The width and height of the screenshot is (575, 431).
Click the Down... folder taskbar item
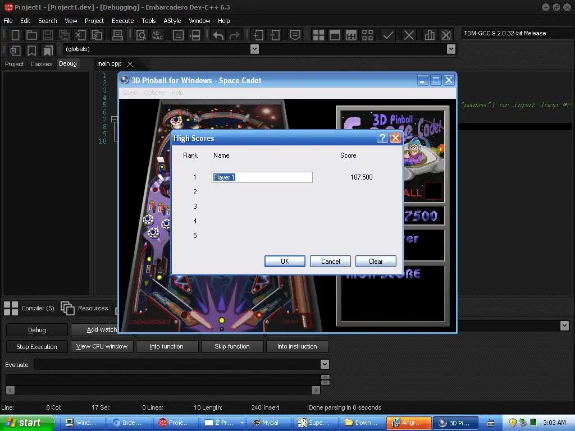[x=362, y=423]
